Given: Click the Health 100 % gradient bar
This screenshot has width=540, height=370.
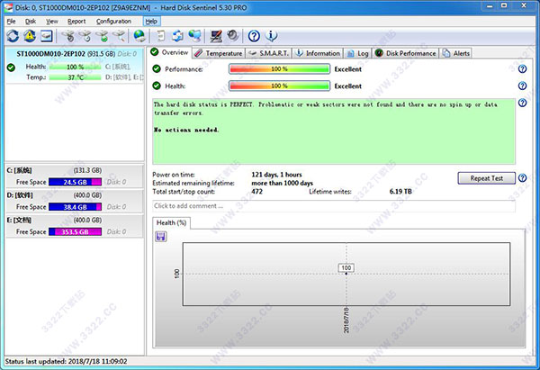Looking at the screenshot, I should click(x=279, y=86).
